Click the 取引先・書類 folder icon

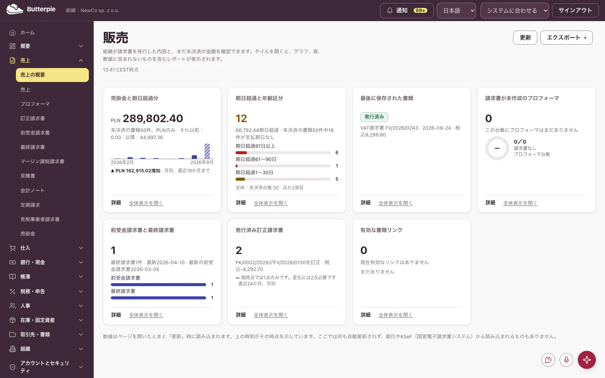(12, 335)
